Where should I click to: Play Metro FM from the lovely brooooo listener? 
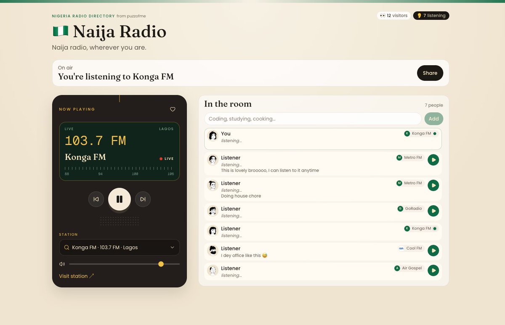coord(433,160)
